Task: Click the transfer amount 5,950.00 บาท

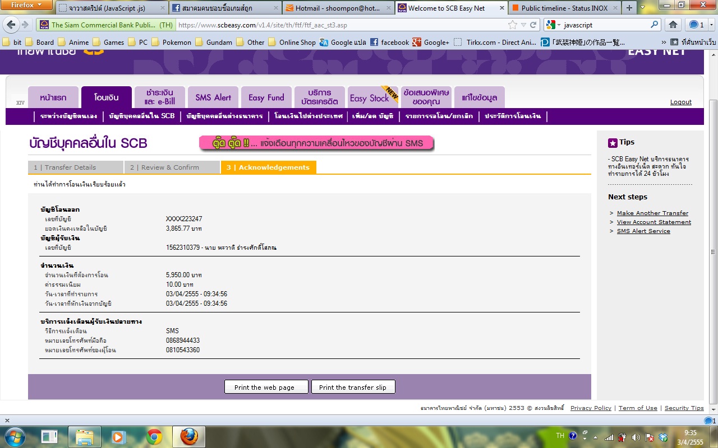Action: tap(183, 275)
